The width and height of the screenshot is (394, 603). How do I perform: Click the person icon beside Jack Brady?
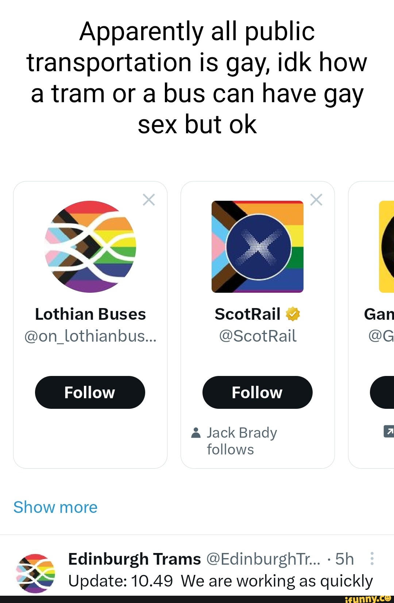(196, 433)
